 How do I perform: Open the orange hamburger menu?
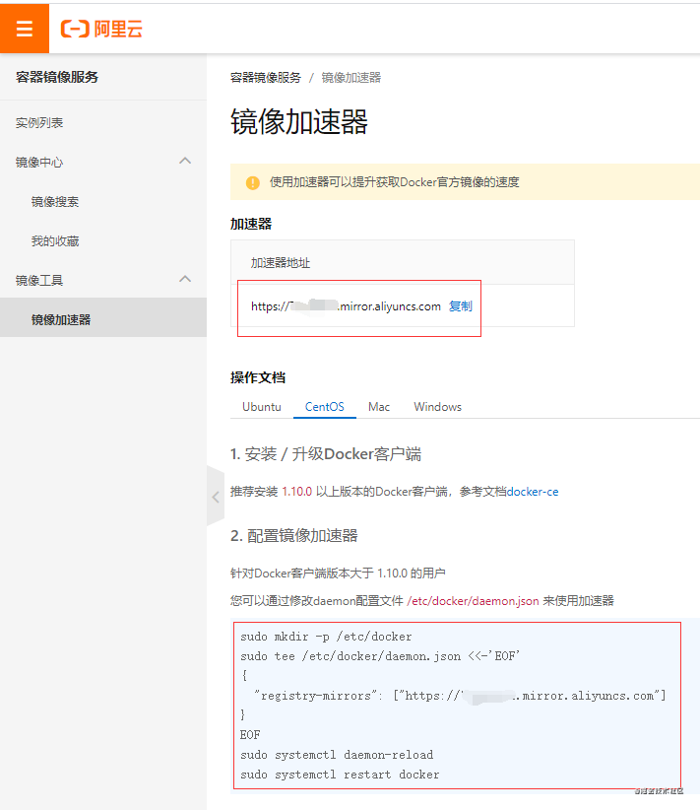tap(25, 29)
